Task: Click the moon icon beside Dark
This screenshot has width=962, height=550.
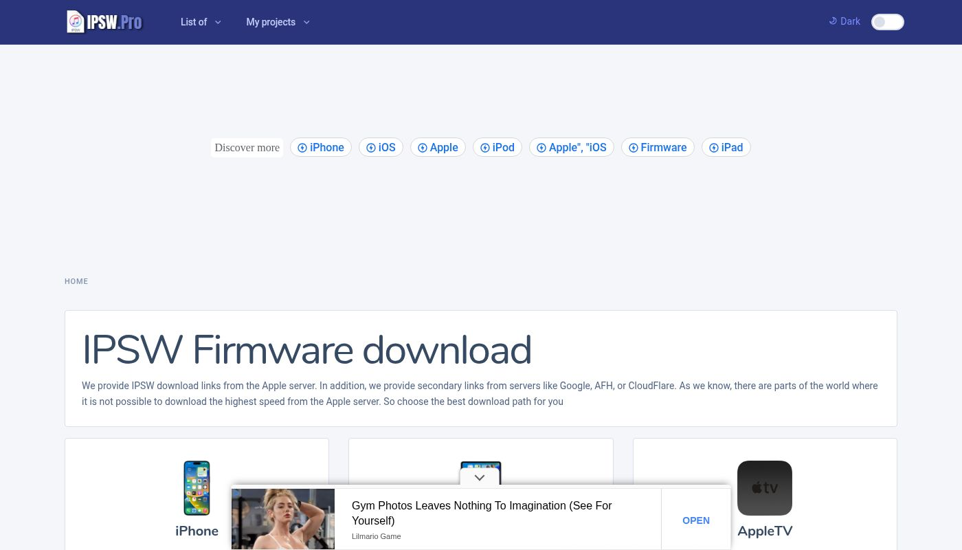Action: click(833, 21)
